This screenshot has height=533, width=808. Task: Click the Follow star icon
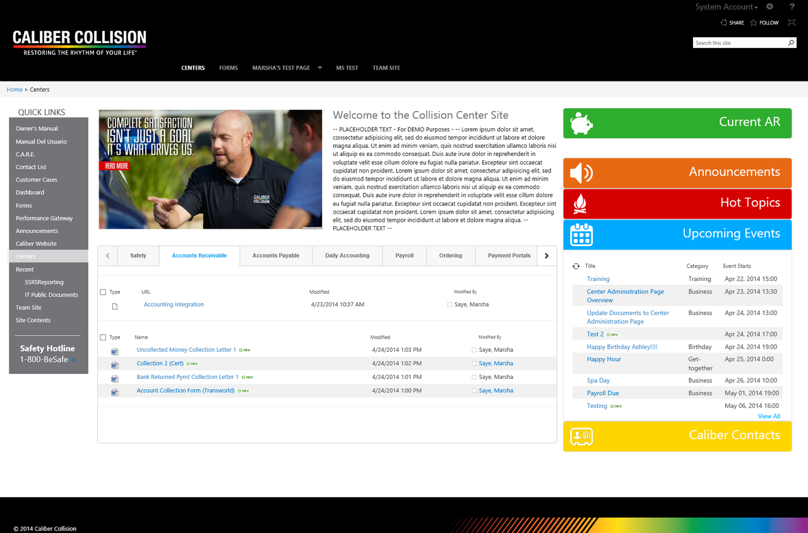tap(754, 23)
